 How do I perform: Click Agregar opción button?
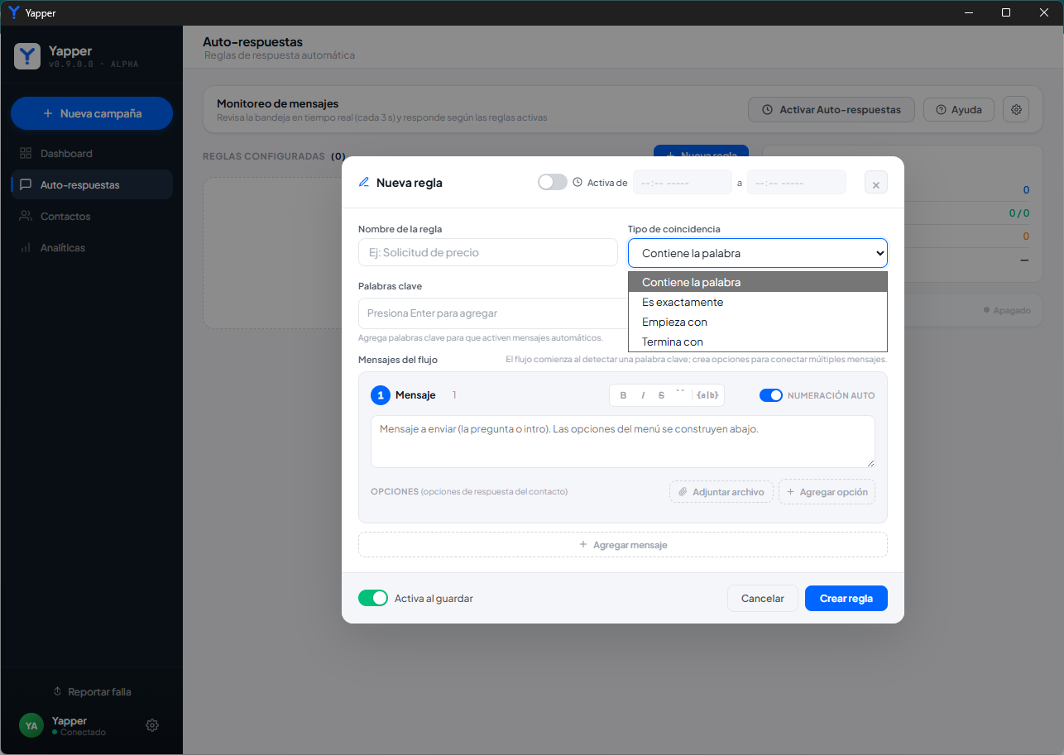click(827, 492)
